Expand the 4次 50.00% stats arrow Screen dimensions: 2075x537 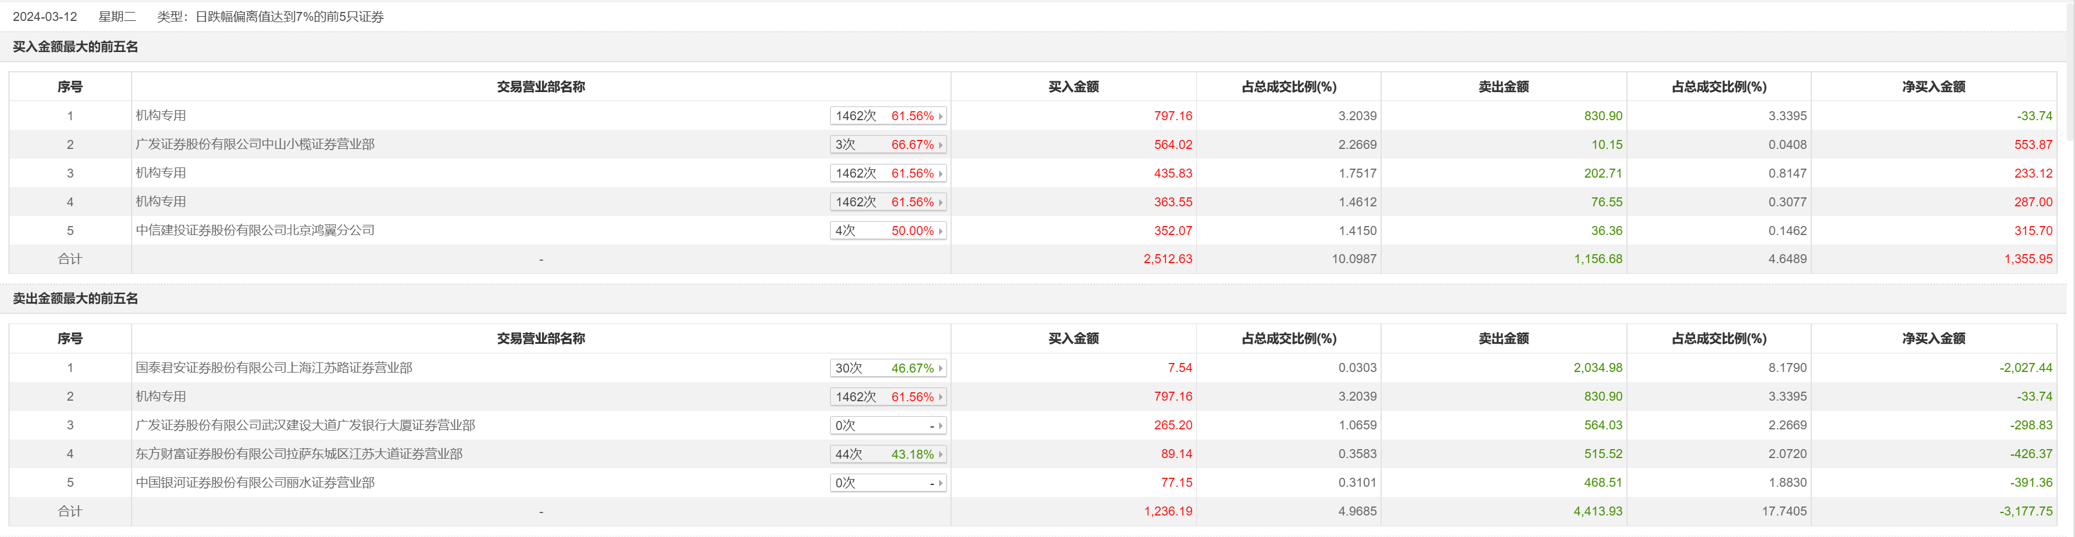coord(940,231)
